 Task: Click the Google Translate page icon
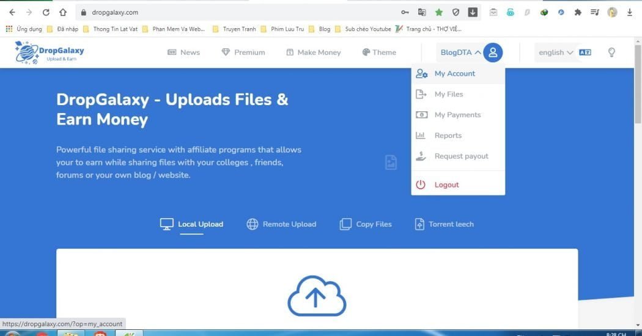[x=422, y=12]
